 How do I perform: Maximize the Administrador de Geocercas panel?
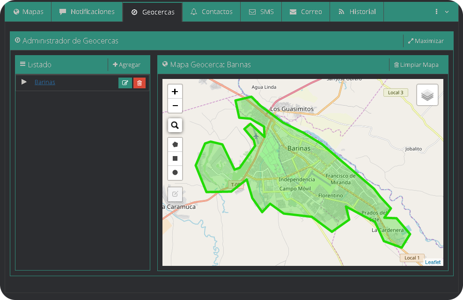(x=426, y=41)
